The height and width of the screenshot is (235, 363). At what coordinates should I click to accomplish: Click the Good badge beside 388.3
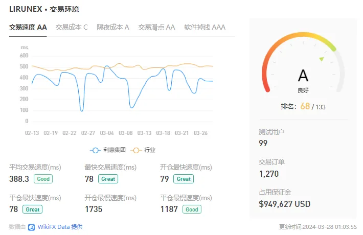pos(43,179)
